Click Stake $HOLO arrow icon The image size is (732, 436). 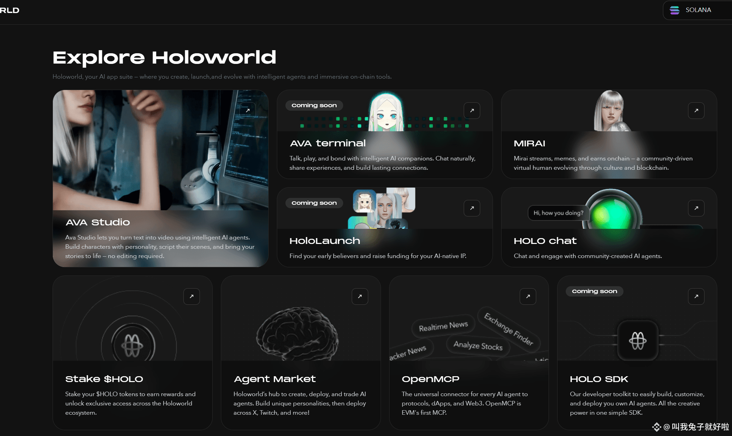[192, 297]
